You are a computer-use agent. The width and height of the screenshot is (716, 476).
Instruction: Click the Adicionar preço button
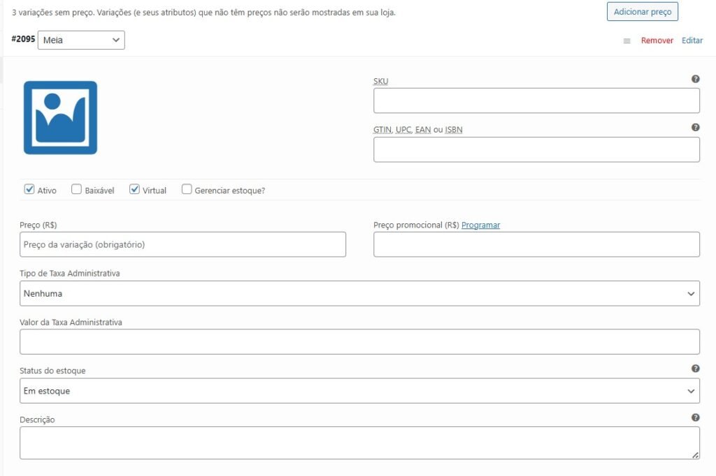(642, 12)
